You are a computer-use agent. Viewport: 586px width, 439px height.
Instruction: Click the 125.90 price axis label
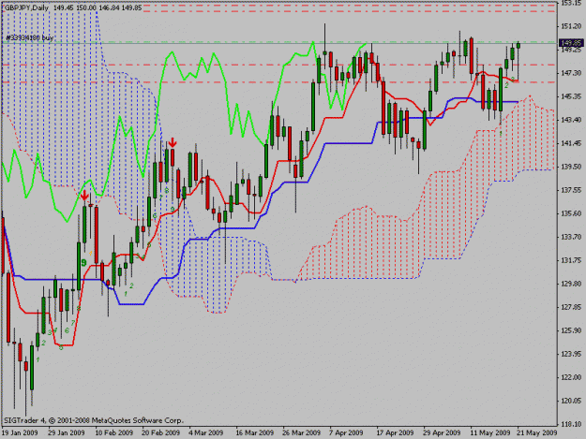point(571,330)
